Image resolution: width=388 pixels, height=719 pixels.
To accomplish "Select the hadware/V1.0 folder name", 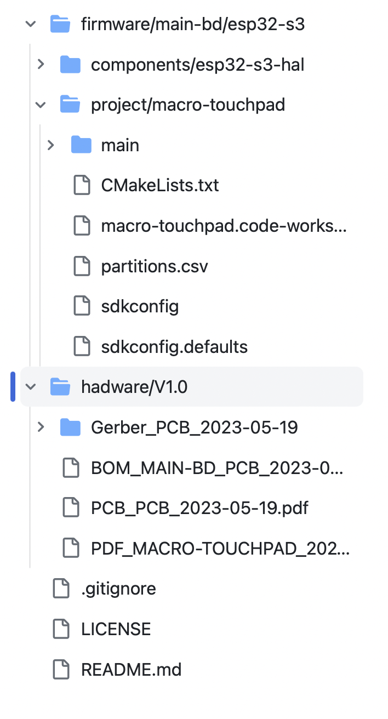I will coord(134,387).
